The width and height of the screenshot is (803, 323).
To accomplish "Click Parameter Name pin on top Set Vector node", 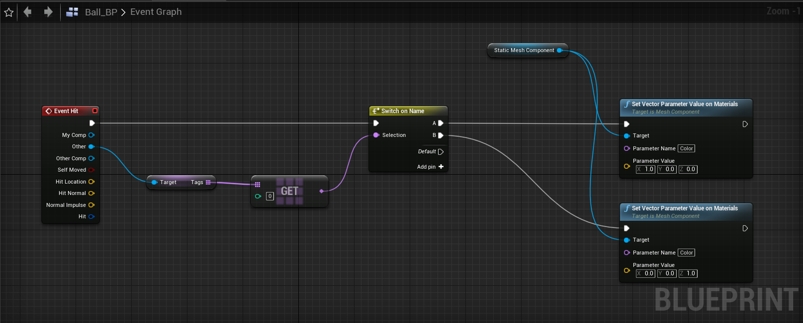I will [x=627, y=148].
